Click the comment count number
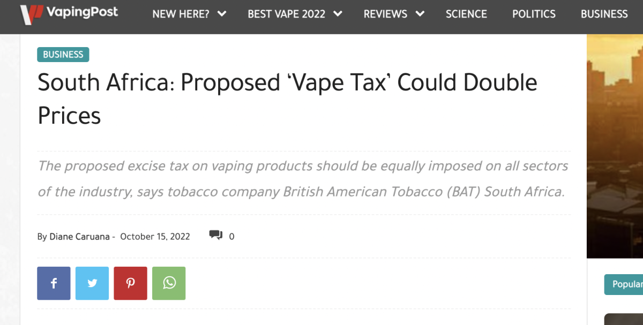Screen dimensions: 643x325 (x=231, y=237)
